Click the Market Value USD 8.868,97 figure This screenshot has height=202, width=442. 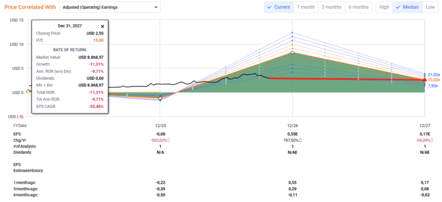(91, 57)
